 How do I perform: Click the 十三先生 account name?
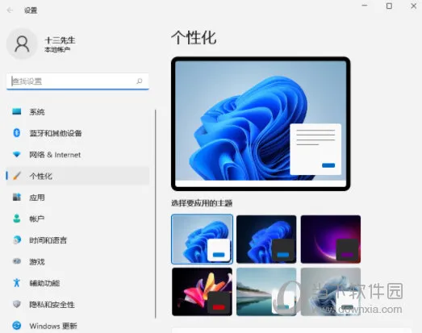(x=60, y=40)
